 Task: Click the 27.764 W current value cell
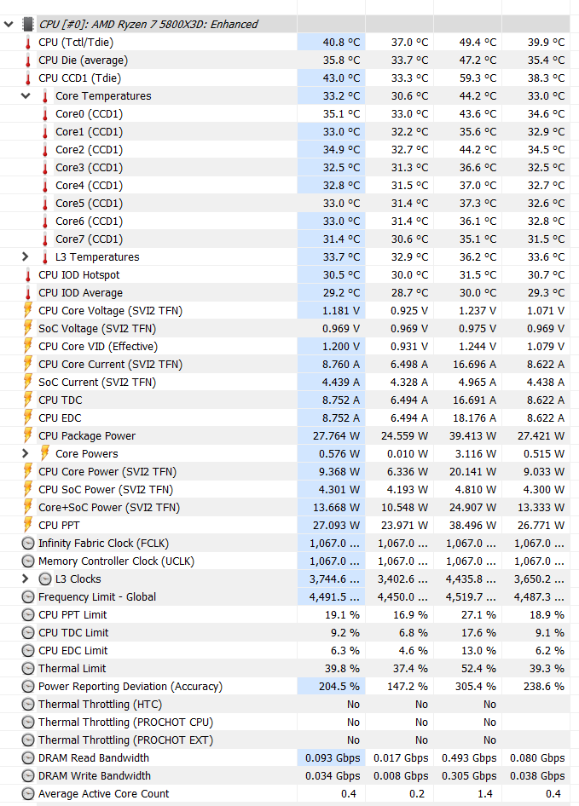[x=332, y=436]
